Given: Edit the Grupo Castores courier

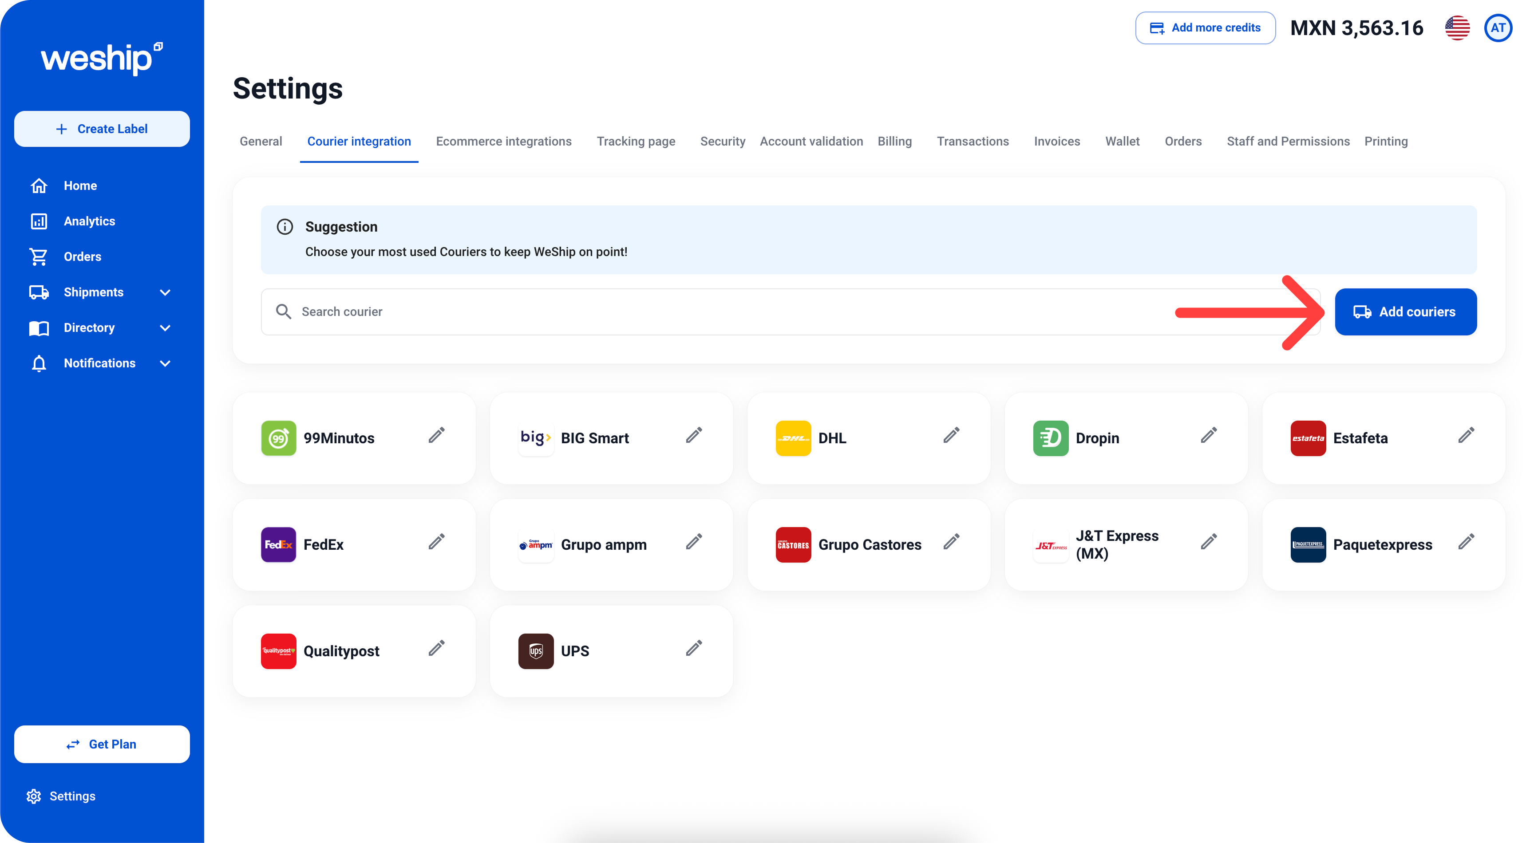Looking at the screenshot, I should (951, 542).
